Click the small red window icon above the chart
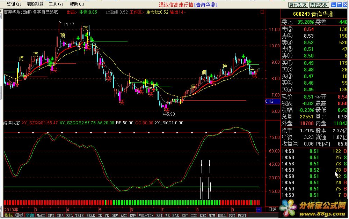This screenshot has width=349, height=219. 262,12
